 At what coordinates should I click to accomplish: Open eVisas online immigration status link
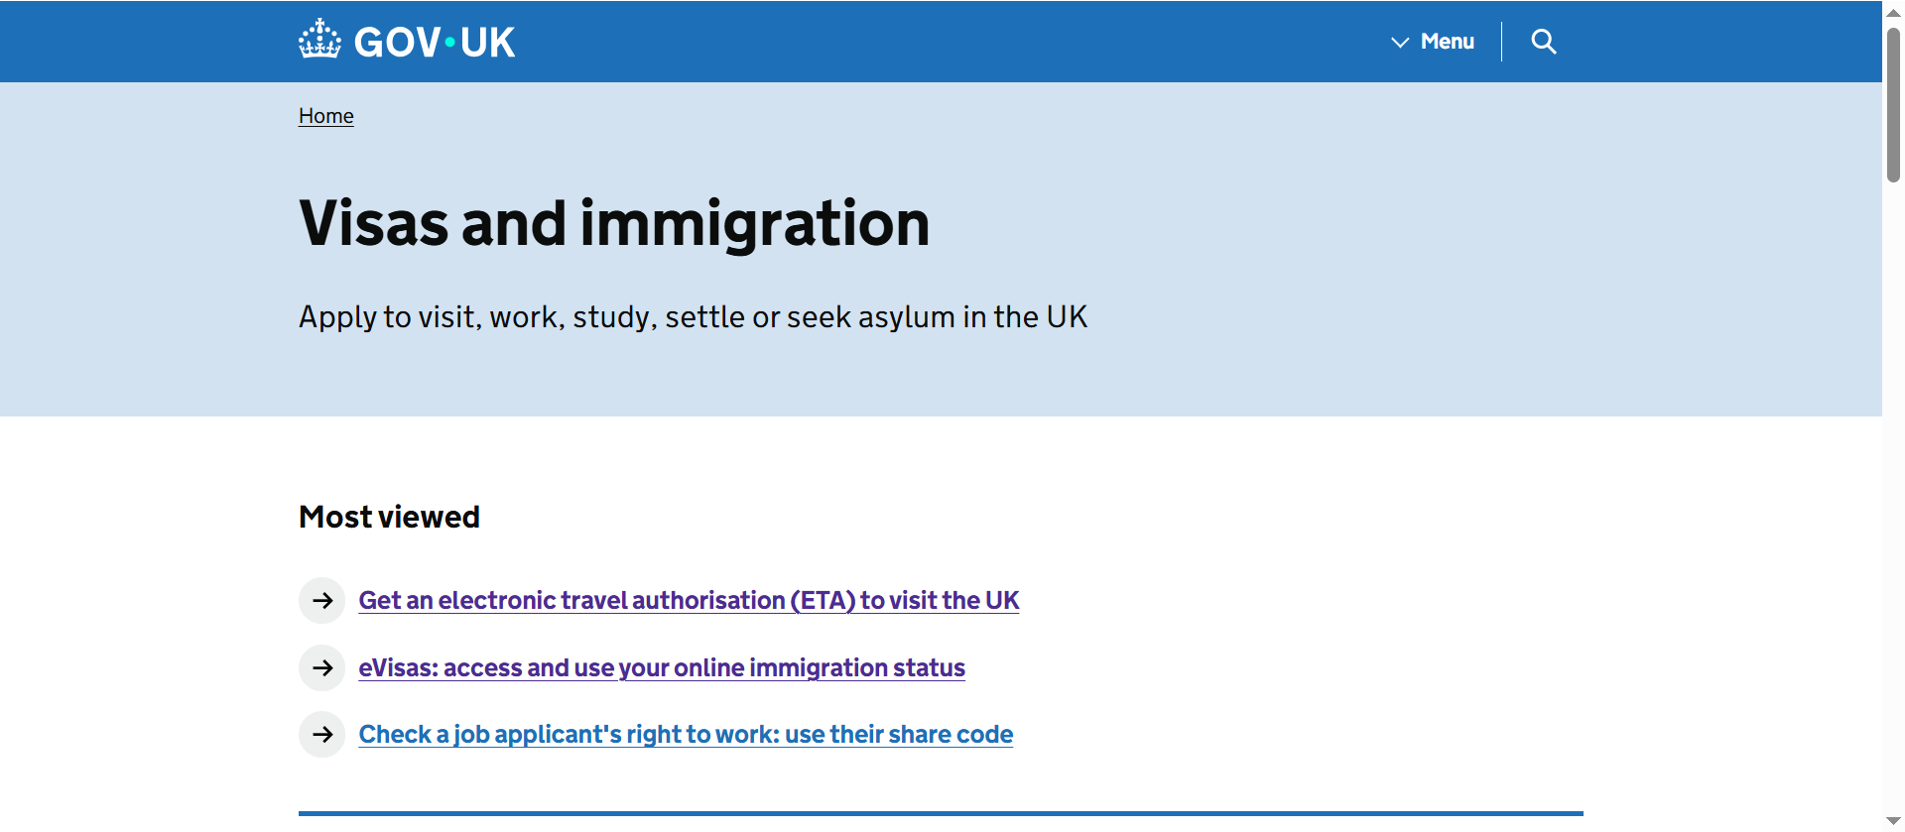click(662, 667)
